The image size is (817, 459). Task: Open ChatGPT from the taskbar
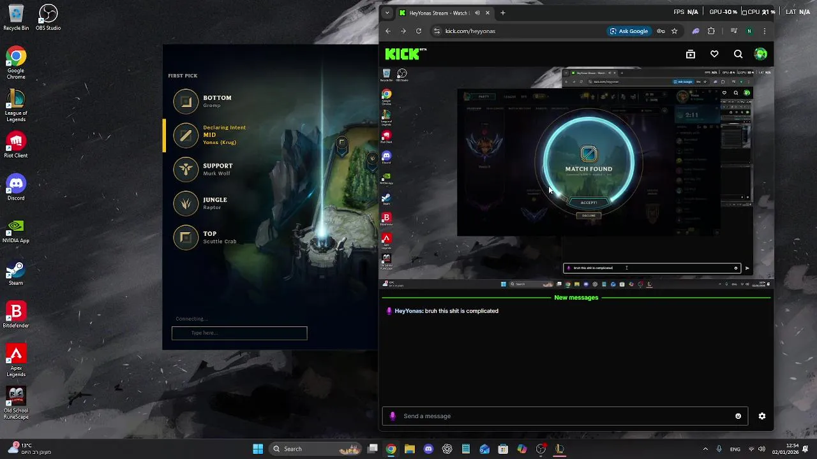447,449
